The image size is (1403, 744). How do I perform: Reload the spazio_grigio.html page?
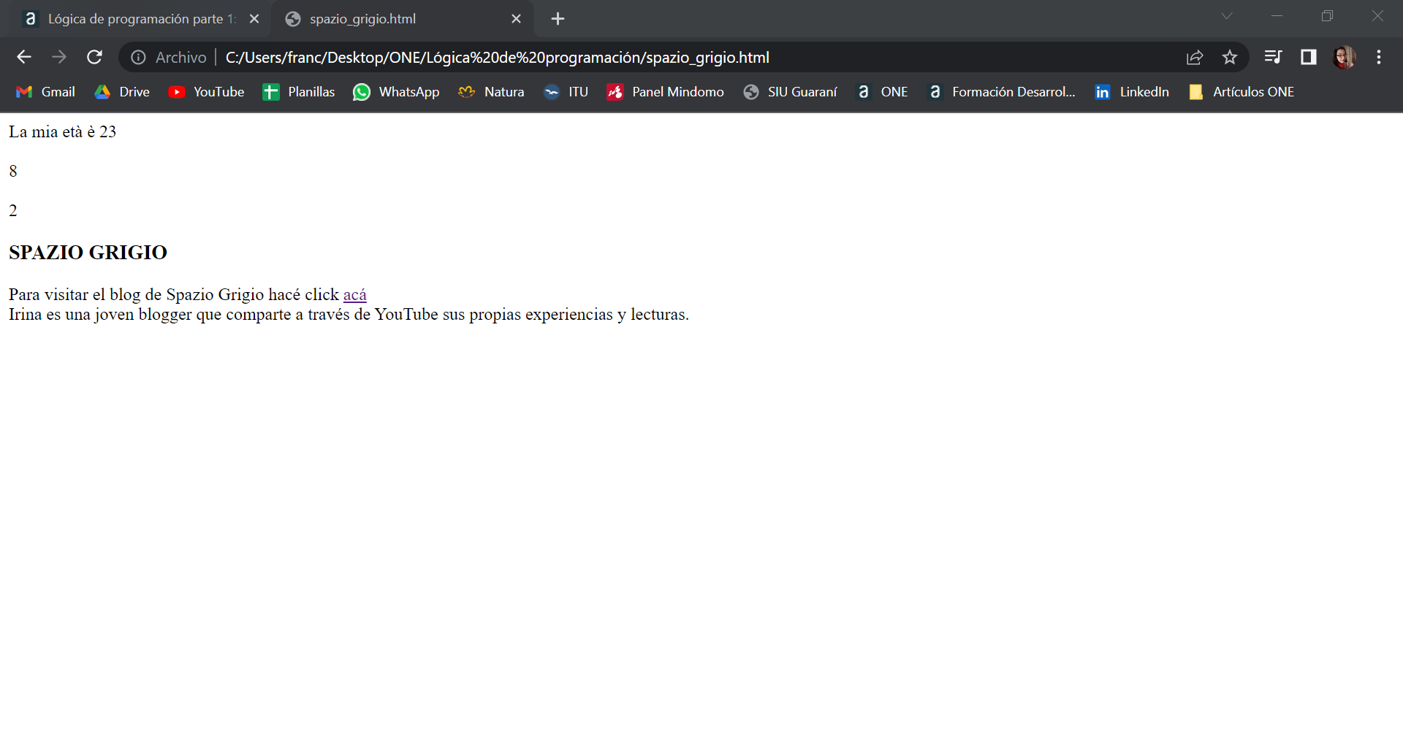[x=94, y=57]
